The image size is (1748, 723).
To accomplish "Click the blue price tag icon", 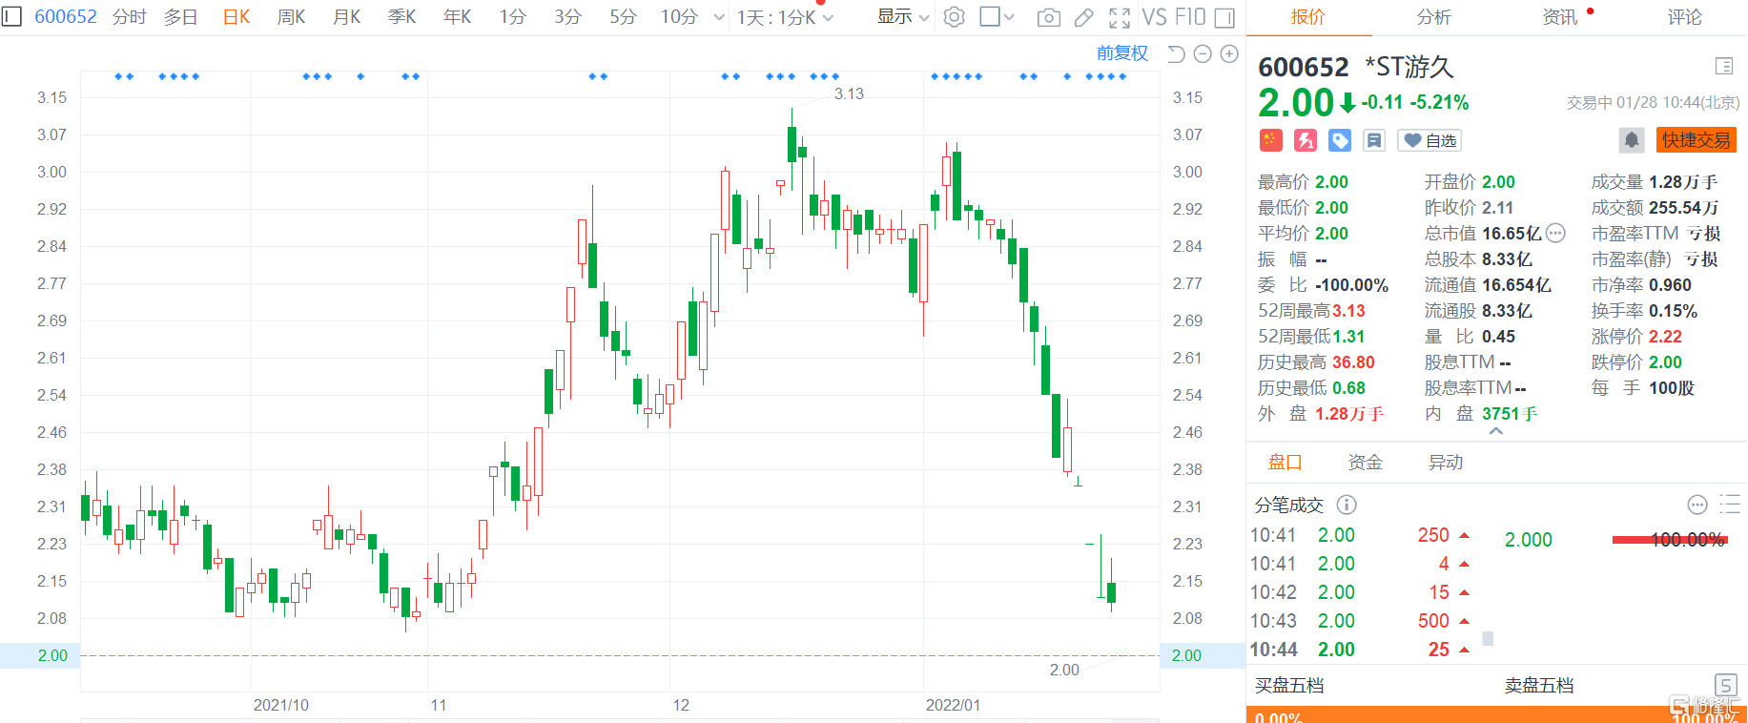I will (1340, 140).
